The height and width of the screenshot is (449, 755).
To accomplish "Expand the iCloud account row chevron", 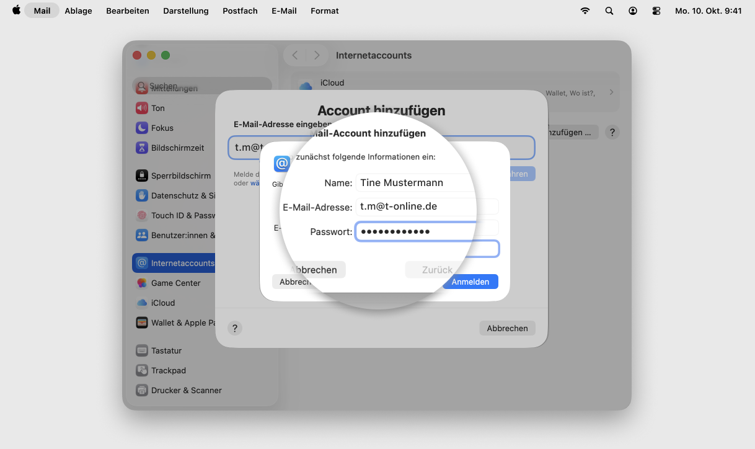I will 611,92.
